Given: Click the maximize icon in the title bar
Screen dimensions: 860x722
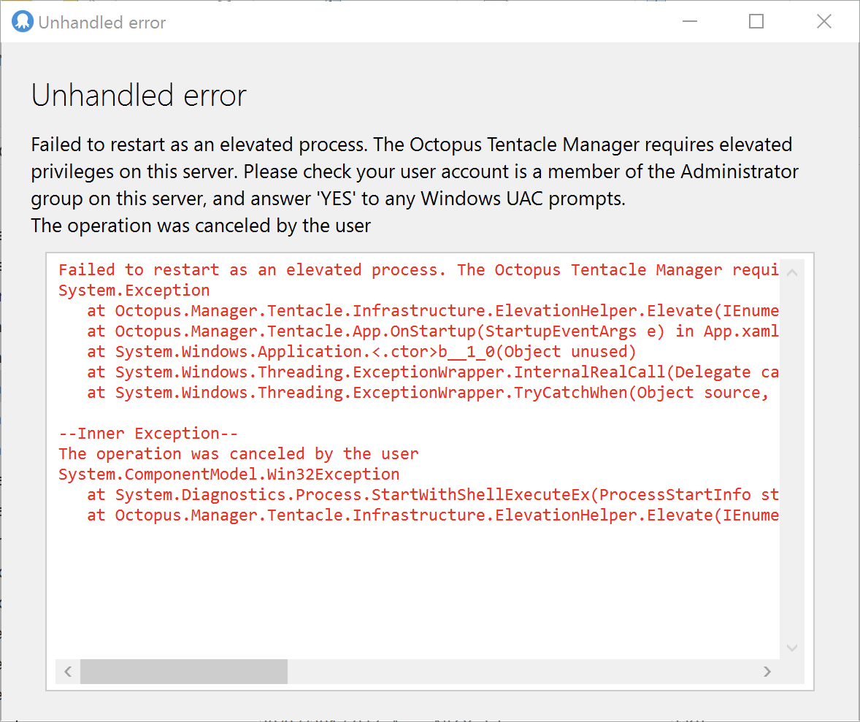Looking at the screenshot, I should point(756,21).
